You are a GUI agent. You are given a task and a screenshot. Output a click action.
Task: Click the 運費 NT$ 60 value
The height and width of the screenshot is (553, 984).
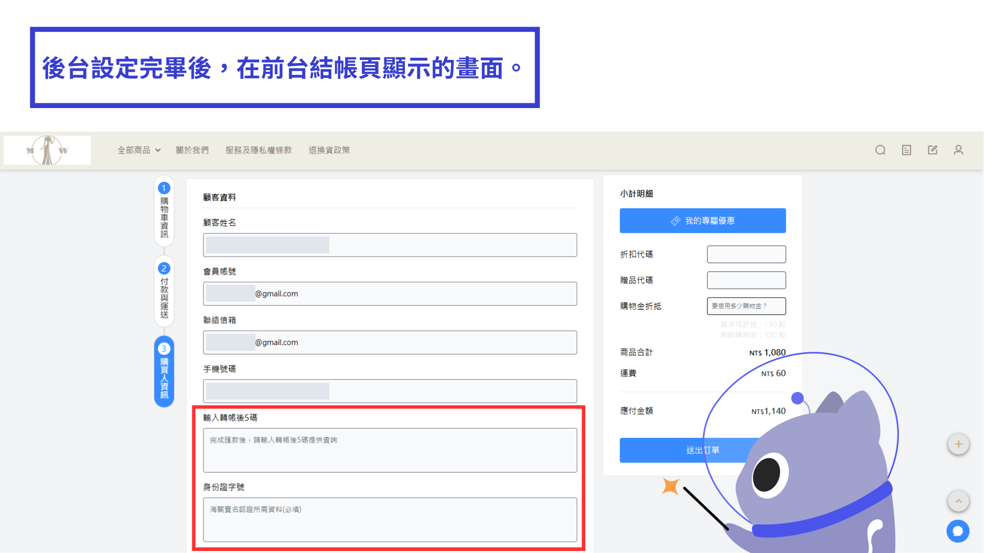(773, 373)
